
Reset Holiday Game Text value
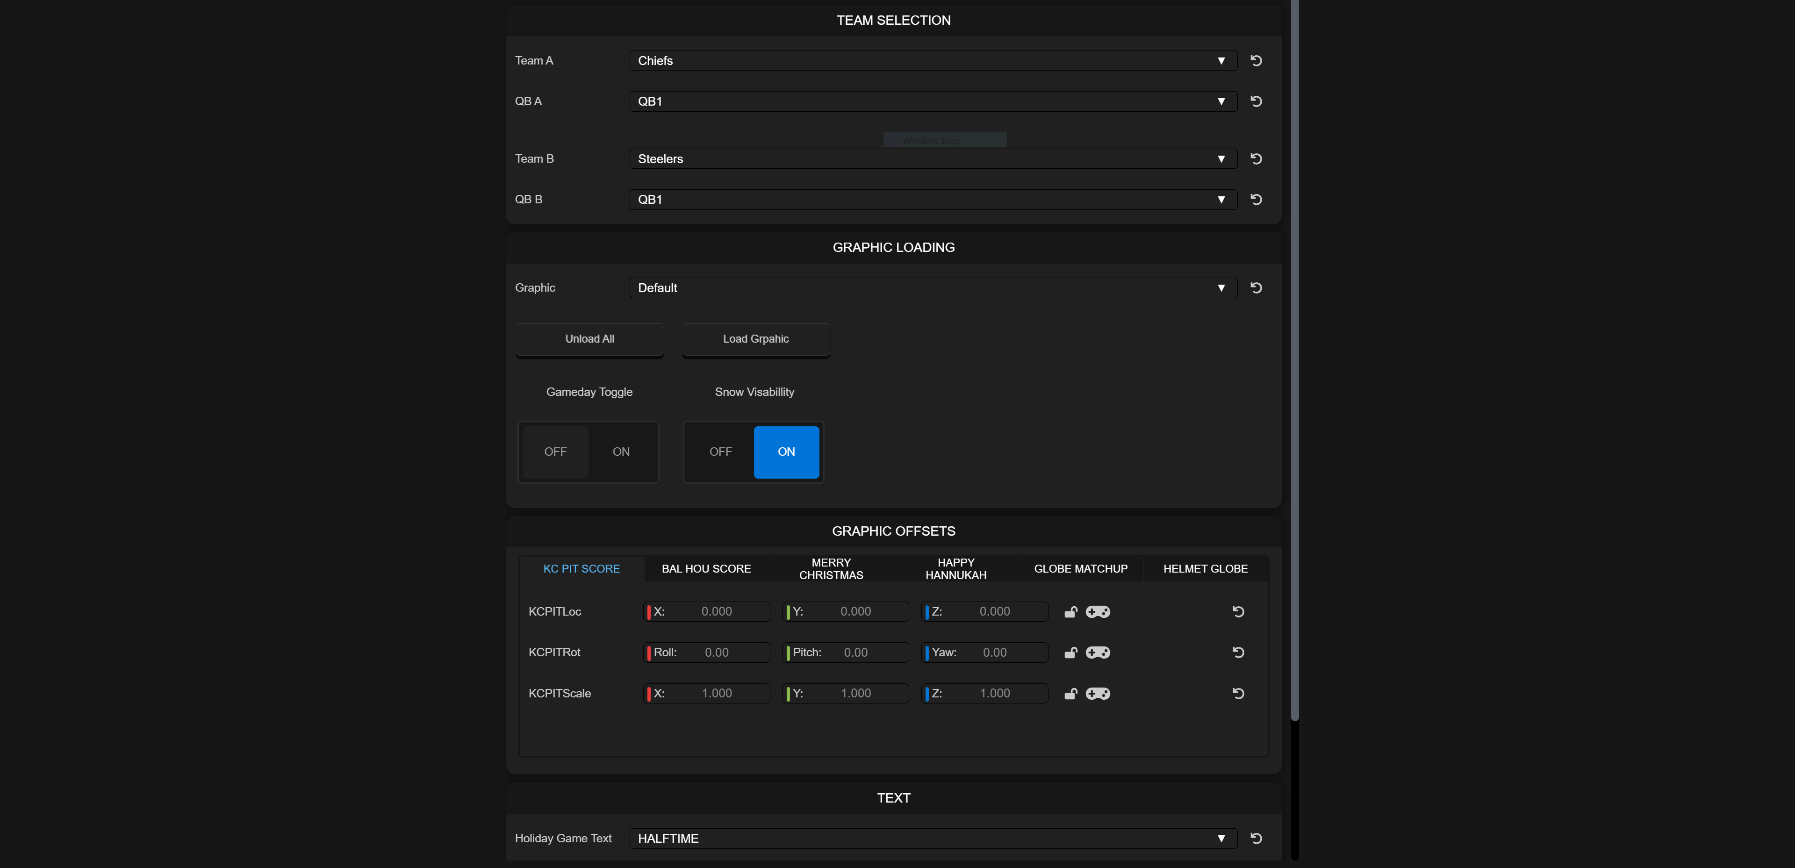[x=1256, y=838]
